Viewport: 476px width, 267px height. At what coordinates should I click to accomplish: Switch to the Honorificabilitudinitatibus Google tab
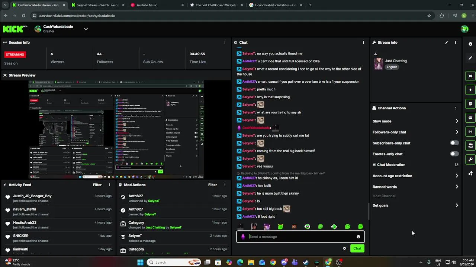(276, 5)
